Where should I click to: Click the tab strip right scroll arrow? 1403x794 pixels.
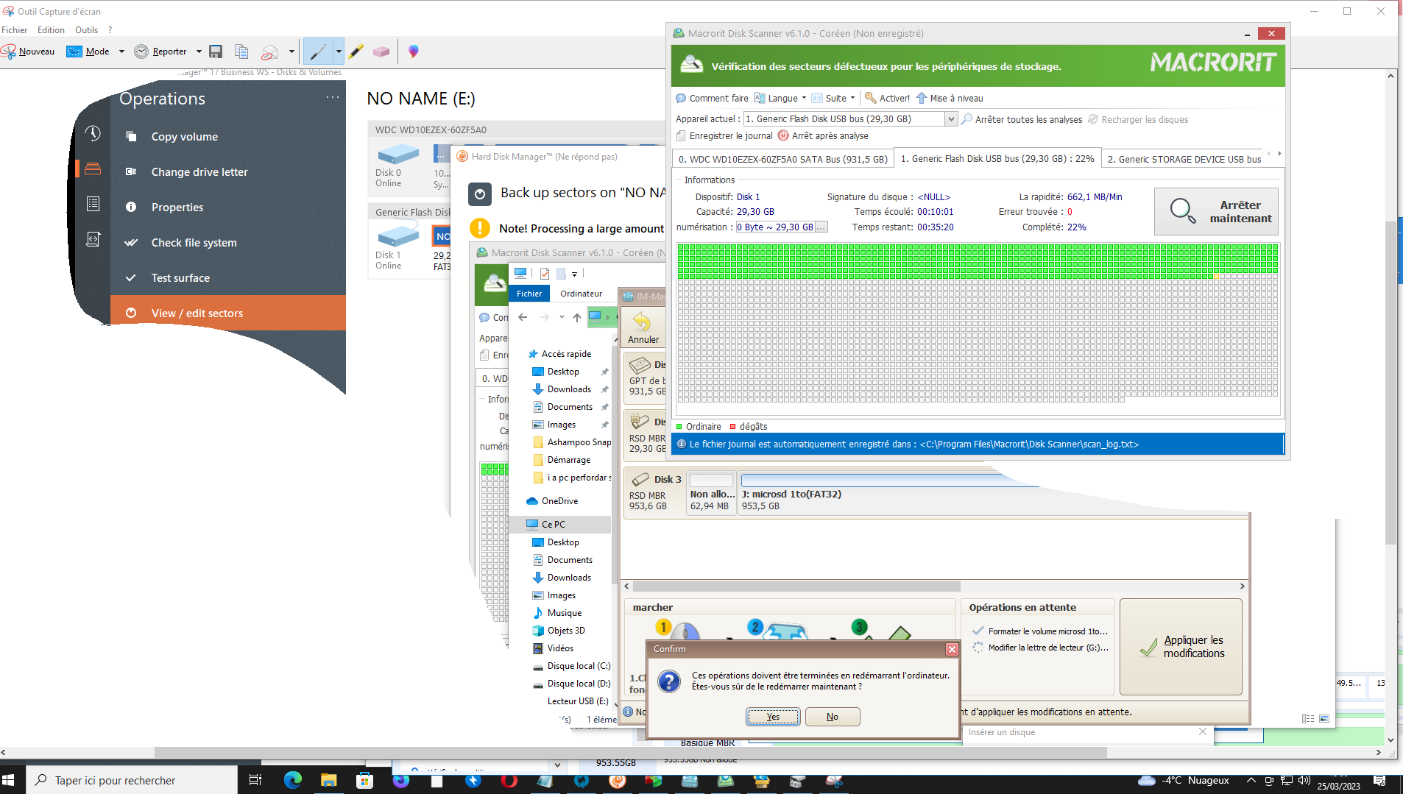(x=1279, y=154)
